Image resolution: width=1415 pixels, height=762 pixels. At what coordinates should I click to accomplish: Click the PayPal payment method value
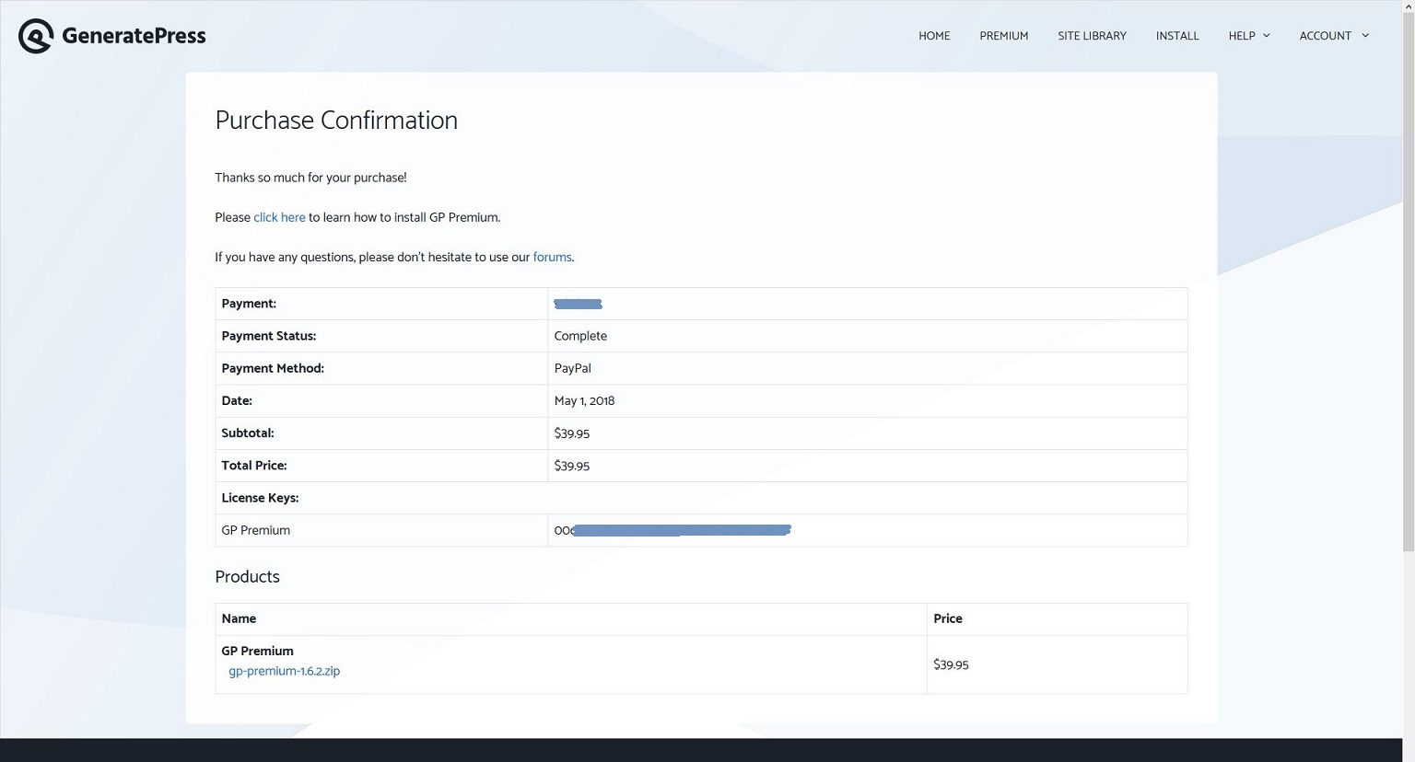tap(572, 369)
